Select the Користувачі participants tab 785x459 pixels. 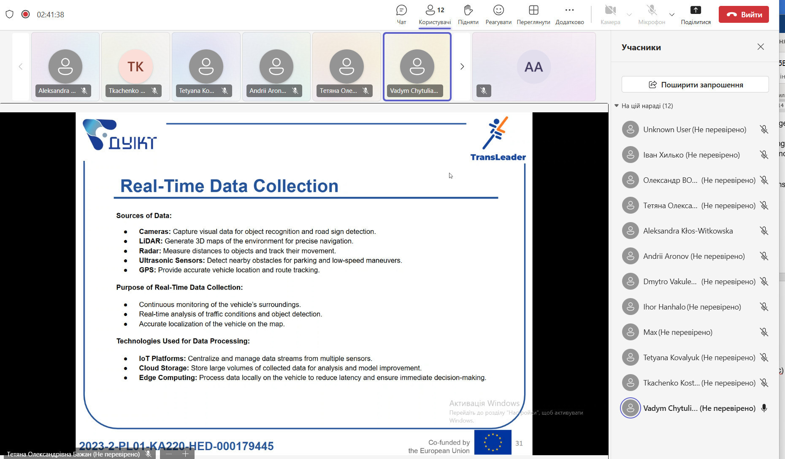(434, 14)
